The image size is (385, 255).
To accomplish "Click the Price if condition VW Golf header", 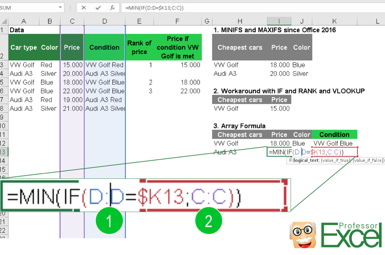I will click(177, 47).
